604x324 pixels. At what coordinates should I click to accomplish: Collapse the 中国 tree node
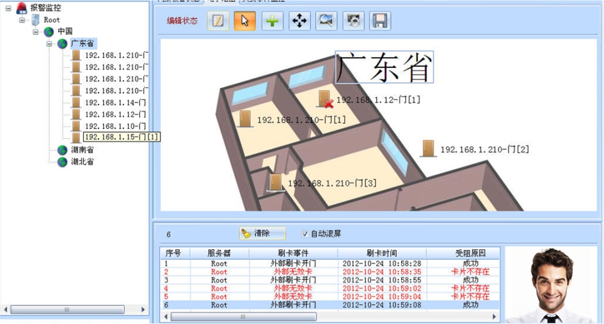click(35, 32)
